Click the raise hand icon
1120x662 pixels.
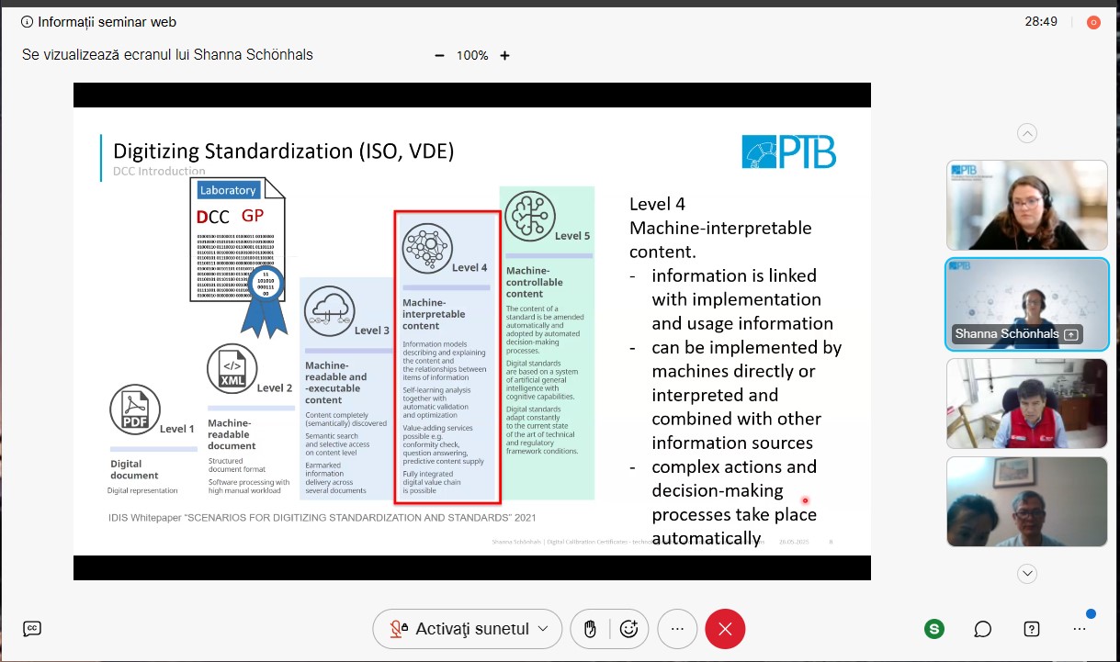tap(590, 629)
